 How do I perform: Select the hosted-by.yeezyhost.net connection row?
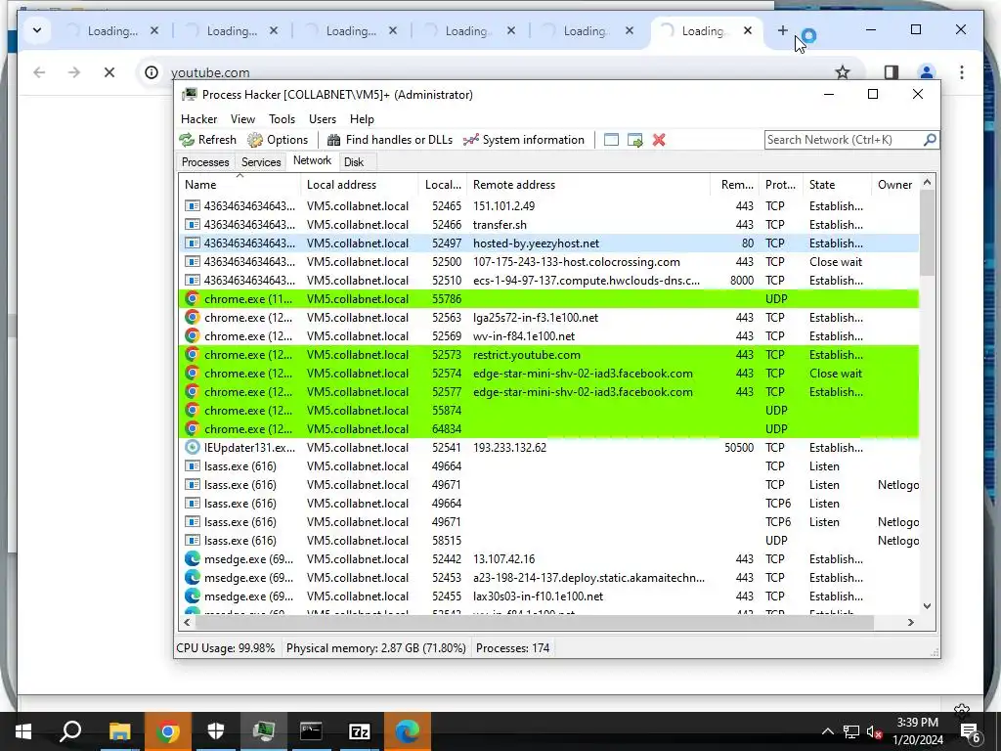coord(549,243)
